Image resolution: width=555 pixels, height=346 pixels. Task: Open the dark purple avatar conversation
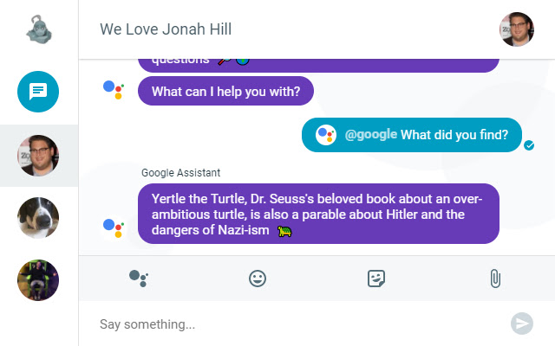point(38,280)
